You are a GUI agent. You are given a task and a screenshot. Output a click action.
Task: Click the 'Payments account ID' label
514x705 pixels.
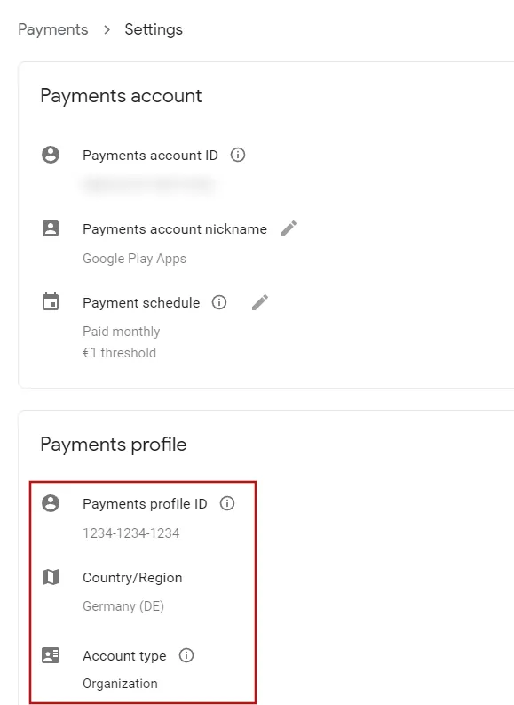coord(150,155)
